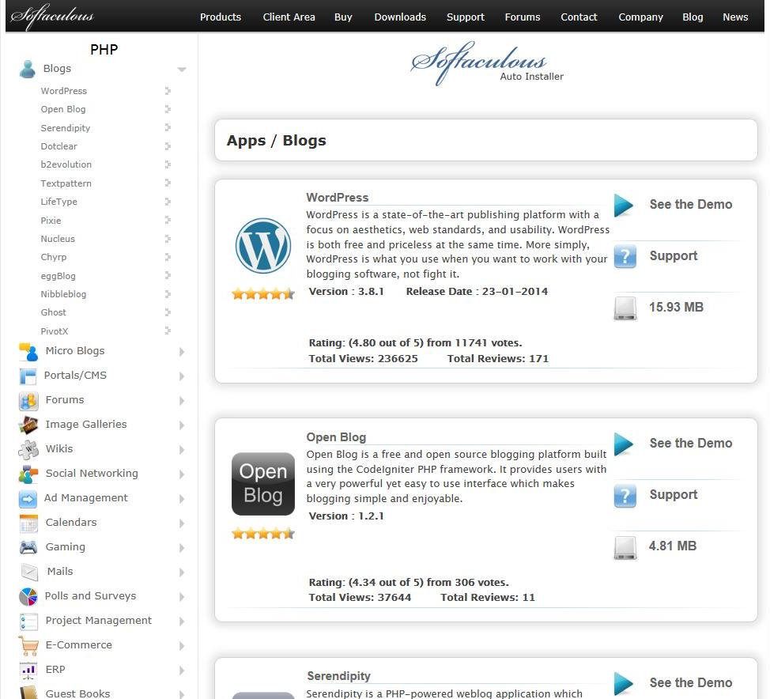Click the Project Management checklist icon

pos(28,622)
